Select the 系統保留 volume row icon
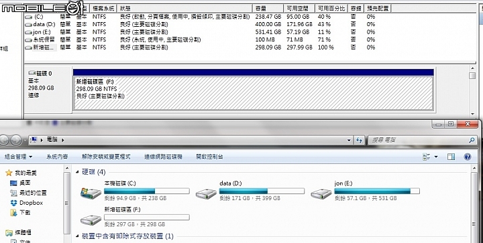The image size is (483, 243). [x=29, y=40]
